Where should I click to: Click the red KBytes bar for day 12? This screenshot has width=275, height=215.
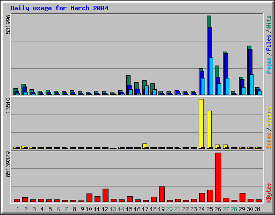tap(105, 195)
